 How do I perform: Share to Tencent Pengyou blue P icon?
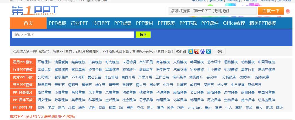pos(209,51)
